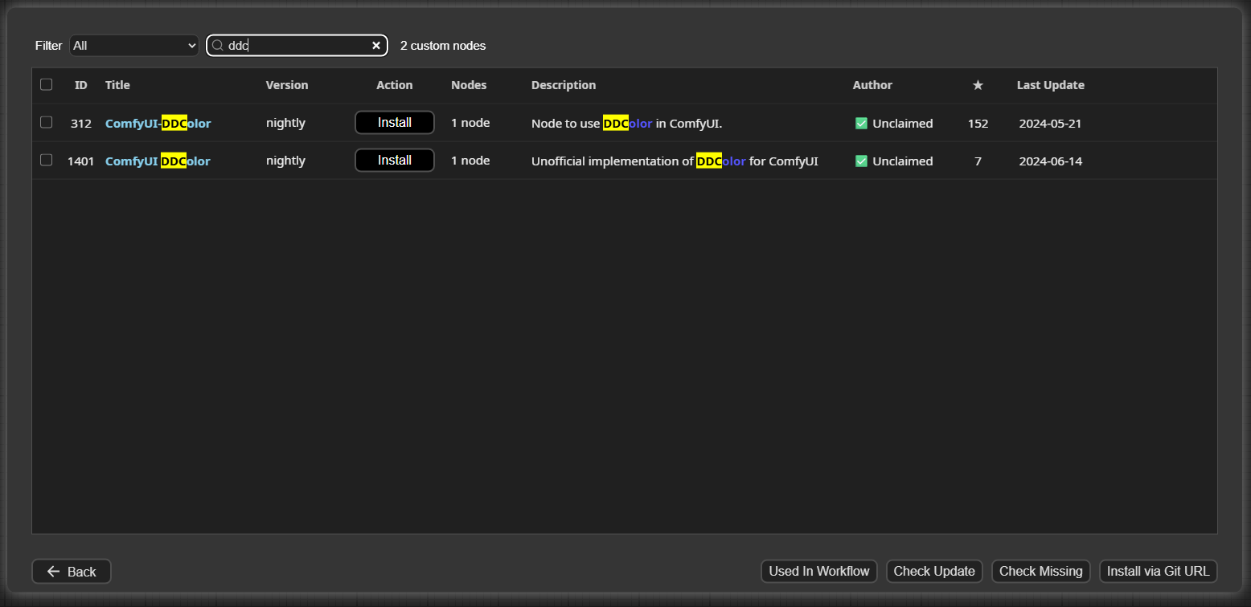Image resolution: width=1251 pixels, height=607 pixels.
Task: Sort list by the ID column
Action: 81,85
